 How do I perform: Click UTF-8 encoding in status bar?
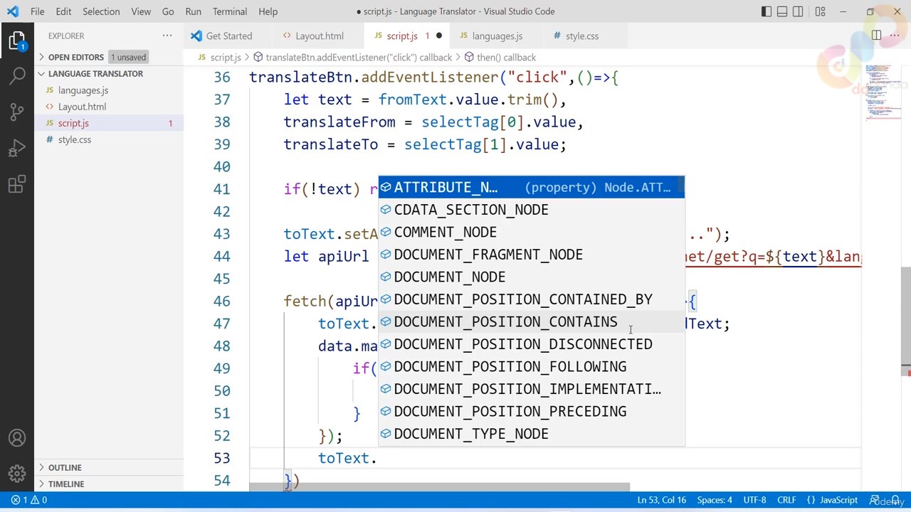tap(754, 500)
